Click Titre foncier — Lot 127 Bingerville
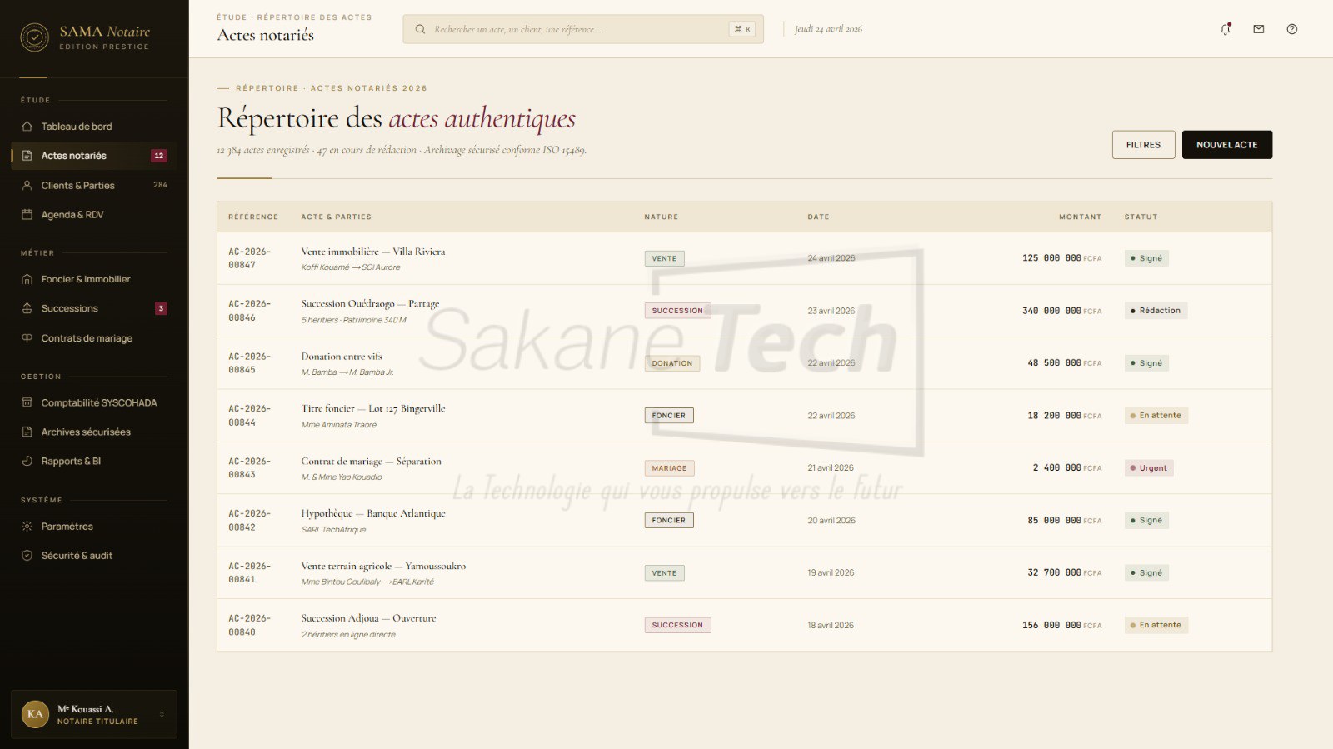This screenshot has width=1333, height=749. pyautogui.click(x=373, y=408)
